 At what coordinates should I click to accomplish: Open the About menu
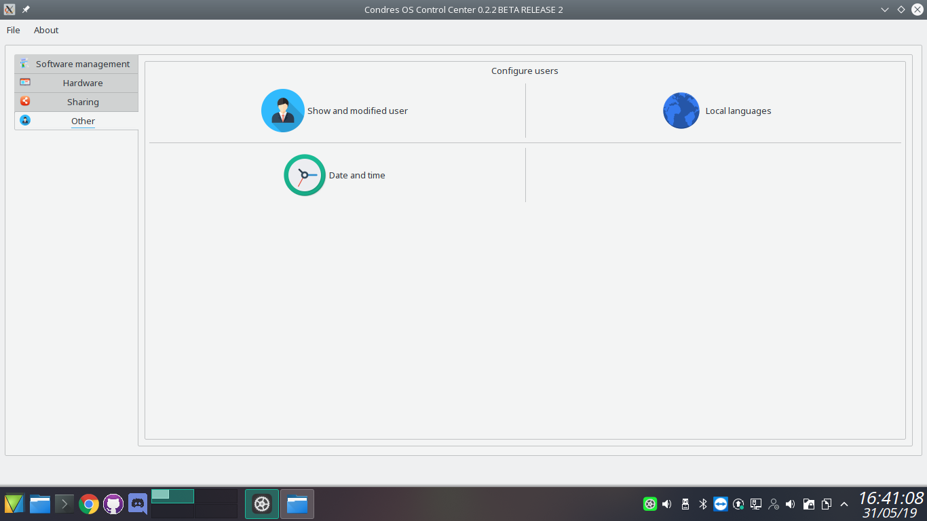[x=46, y=30]
